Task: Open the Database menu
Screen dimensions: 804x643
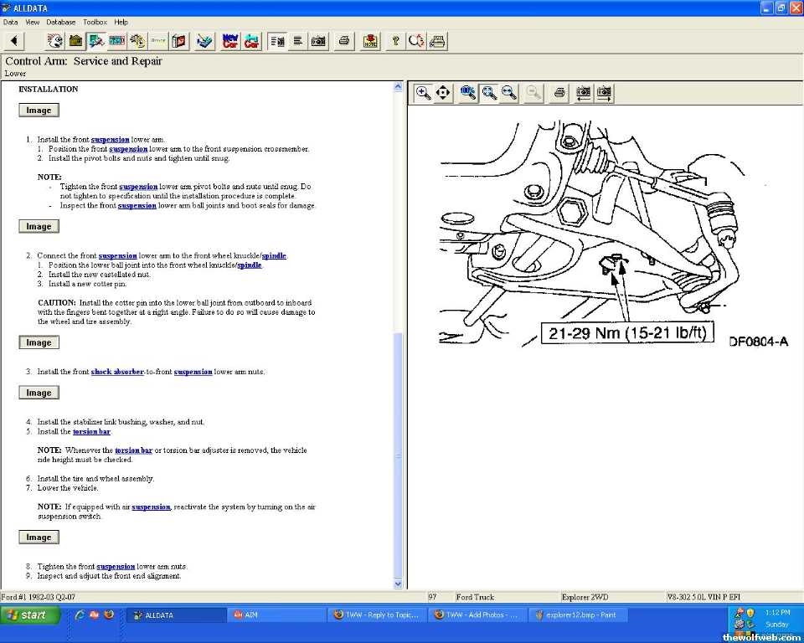Action: pos(60,22)
